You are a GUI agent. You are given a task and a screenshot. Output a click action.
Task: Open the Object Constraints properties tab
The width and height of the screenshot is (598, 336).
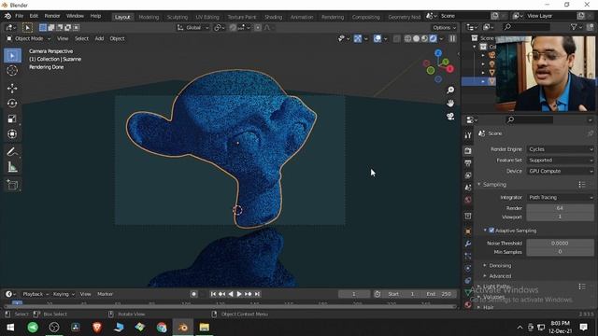[x=468, y=280]
